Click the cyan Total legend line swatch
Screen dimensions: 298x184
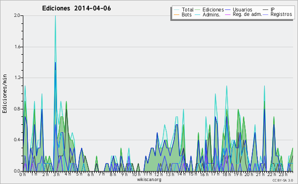pos(176,10)
